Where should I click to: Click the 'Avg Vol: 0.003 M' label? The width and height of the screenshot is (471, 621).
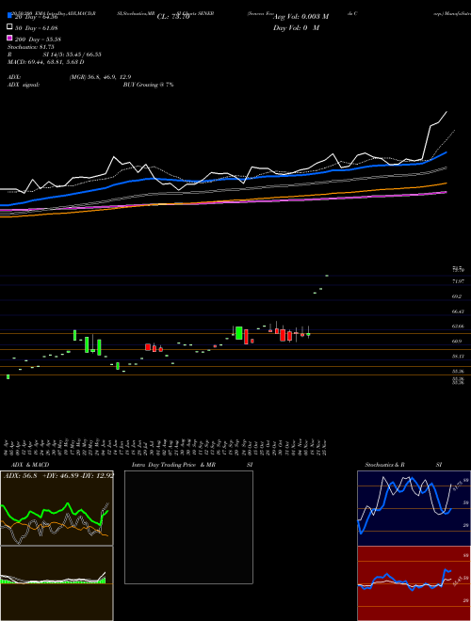click(301, 17)
